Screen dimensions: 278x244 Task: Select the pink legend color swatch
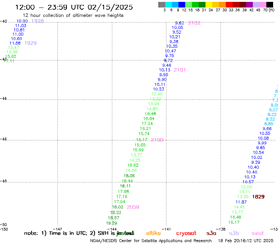coord(263,5)
